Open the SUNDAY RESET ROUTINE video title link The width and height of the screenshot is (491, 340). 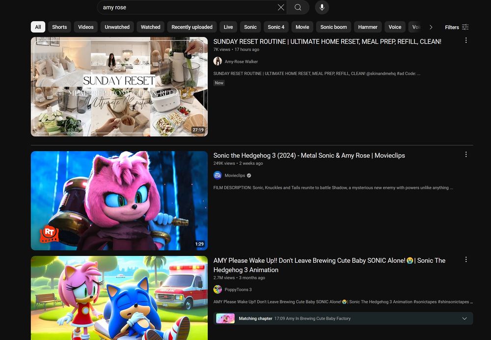point(327,41)
